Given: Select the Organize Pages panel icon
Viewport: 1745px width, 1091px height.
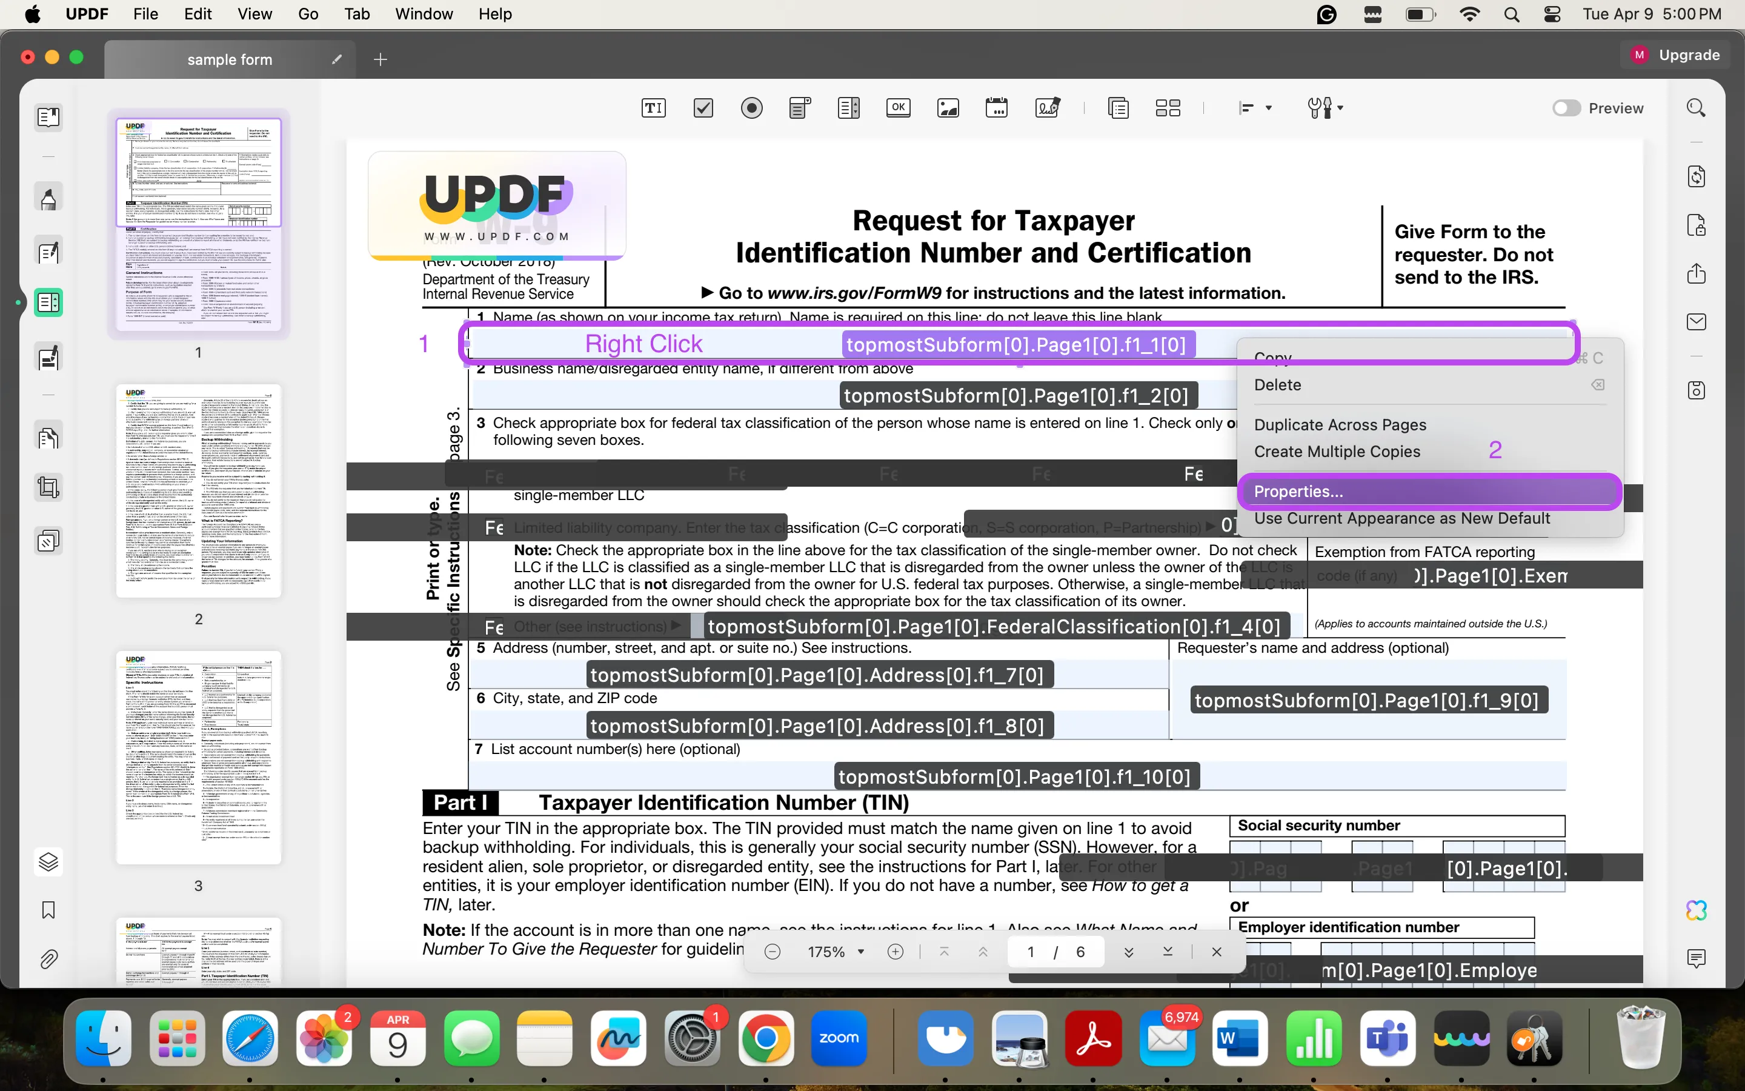Looking at the screenshot, I should [50, 436].
